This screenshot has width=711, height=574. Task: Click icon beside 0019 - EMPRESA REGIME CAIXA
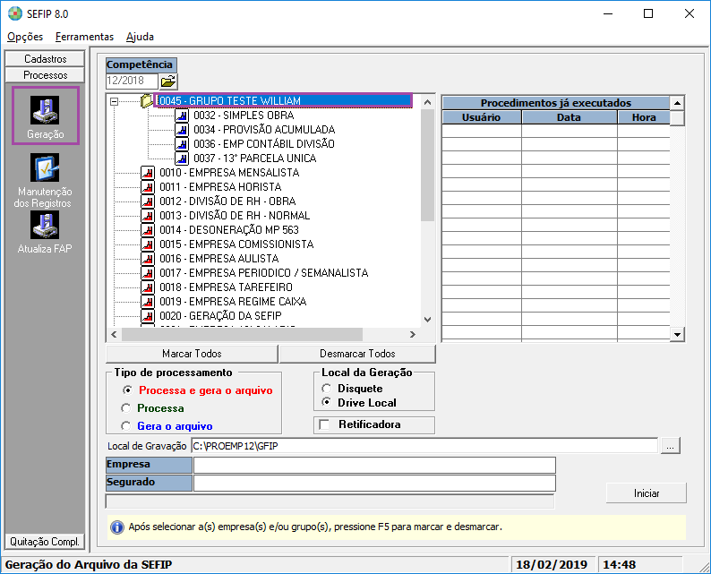click(x=148, y=302)
